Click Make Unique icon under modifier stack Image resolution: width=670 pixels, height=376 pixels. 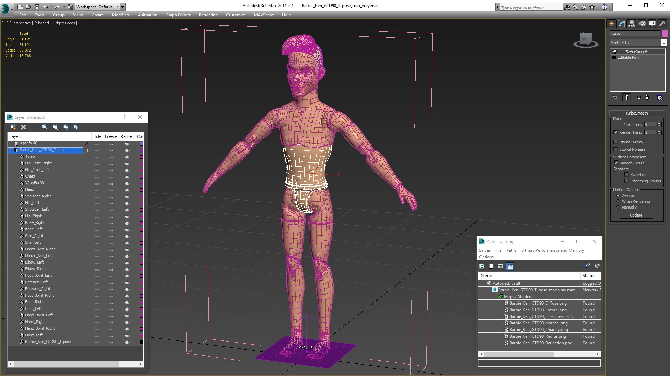click(x=639, y=97)
